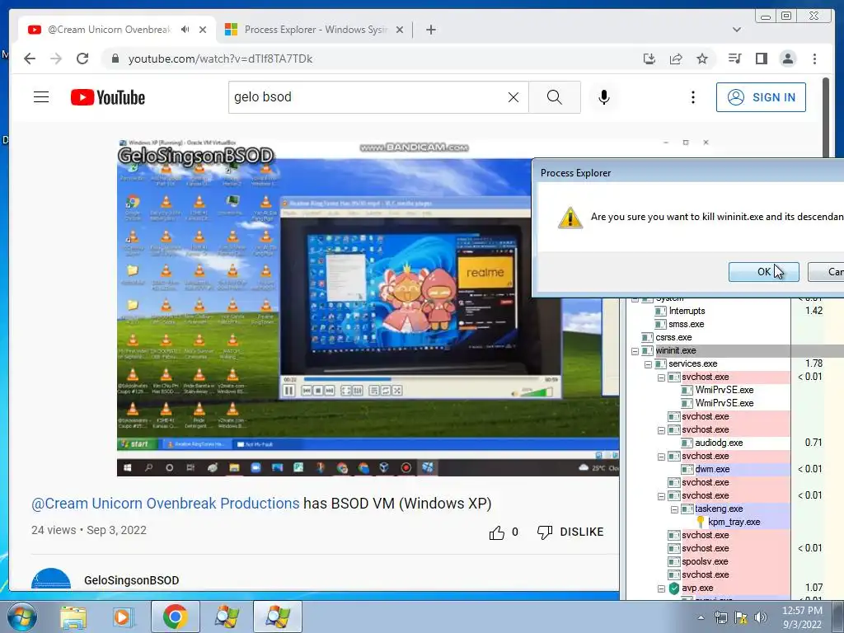The height and width of the screenshot is (633, 844).
Task: Click Chrome icon in taskbar
Action: click(175, 617)
